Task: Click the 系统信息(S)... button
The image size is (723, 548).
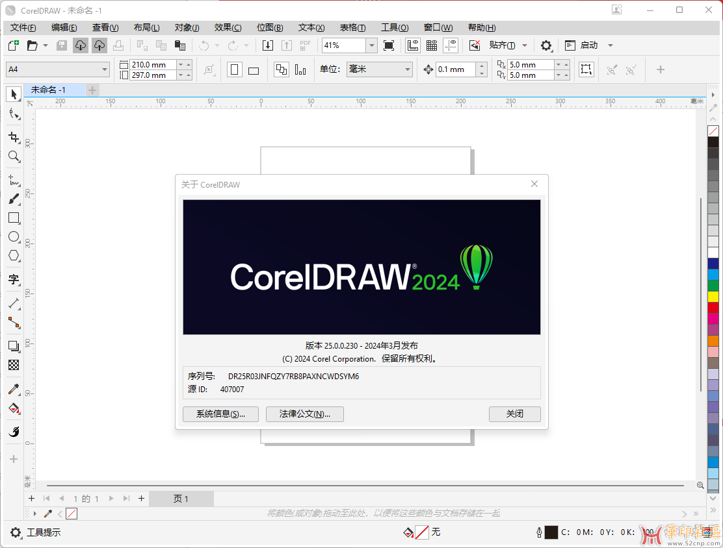Action: tap(220, 414)
